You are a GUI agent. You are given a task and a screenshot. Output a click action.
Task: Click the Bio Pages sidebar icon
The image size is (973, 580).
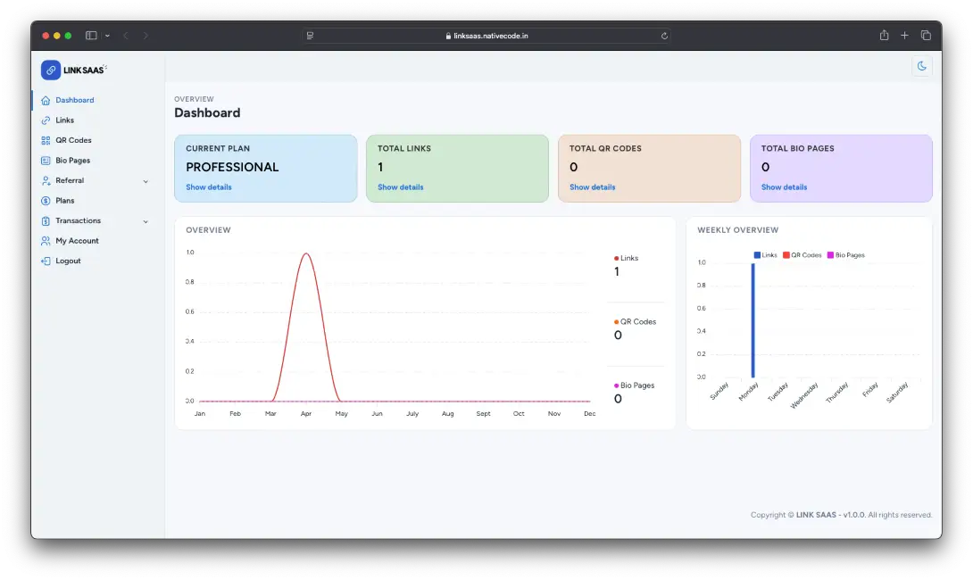(x=46, y=161)
